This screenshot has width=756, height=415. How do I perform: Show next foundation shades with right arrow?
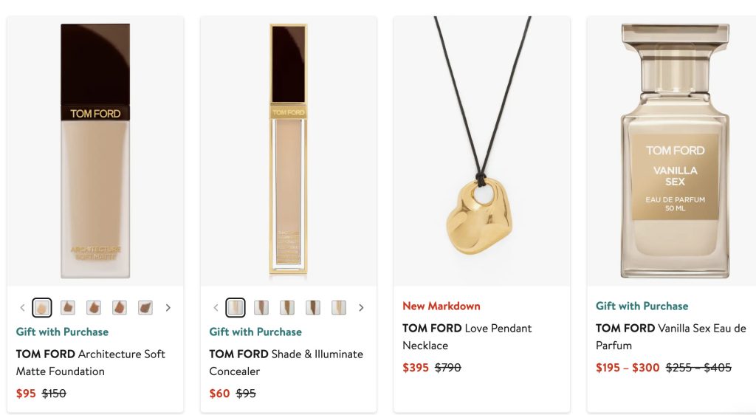pyautogui.click(x=168, y=307)
